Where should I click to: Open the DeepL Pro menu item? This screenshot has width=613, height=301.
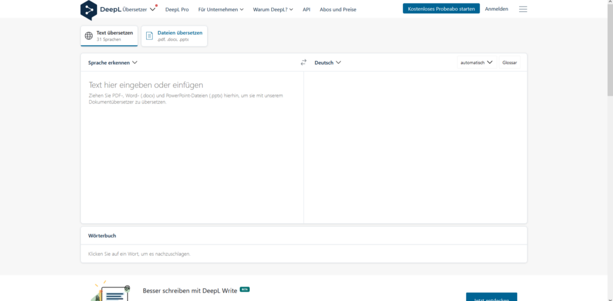[177, 10]
